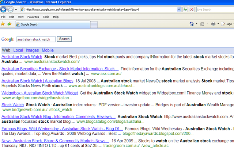Open News Australian Stock Share Commodity link
The height and width of the screenshot is (149, 234).
pos(55,141)
